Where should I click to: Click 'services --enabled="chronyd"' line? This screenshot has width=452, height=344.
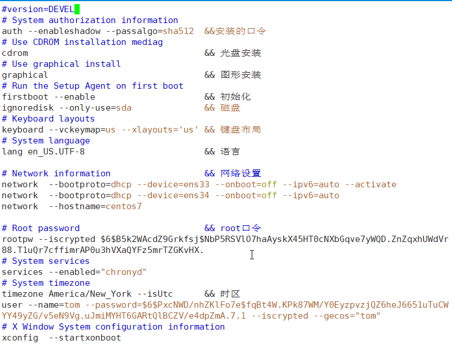[x=74, y=271]
